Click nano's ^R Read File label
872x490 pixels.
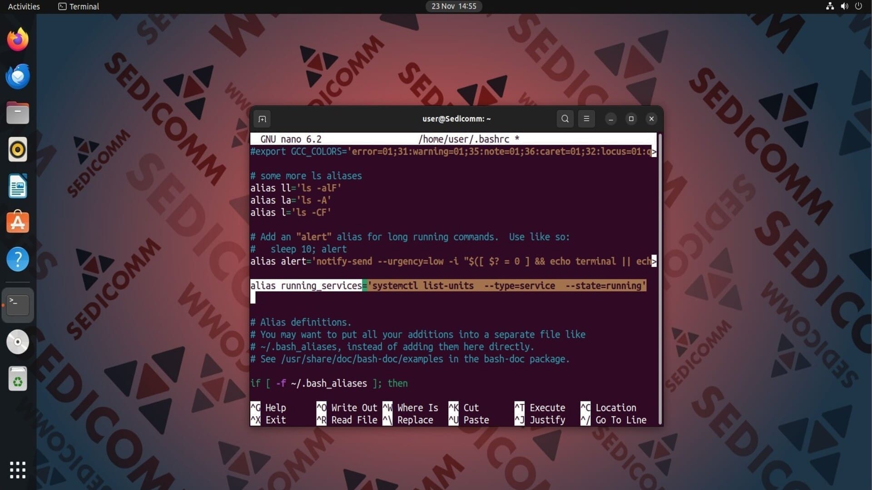347,420
